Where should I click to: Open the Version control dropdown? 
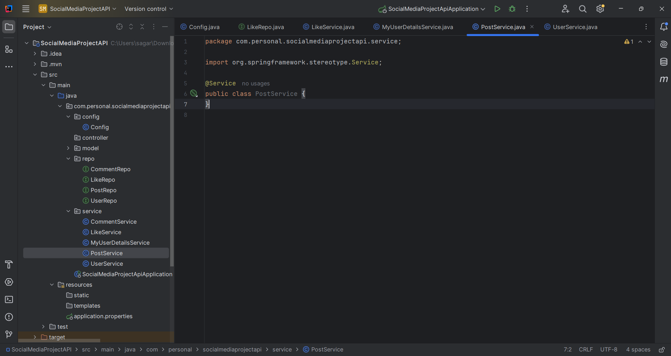(x=149, y=9)
